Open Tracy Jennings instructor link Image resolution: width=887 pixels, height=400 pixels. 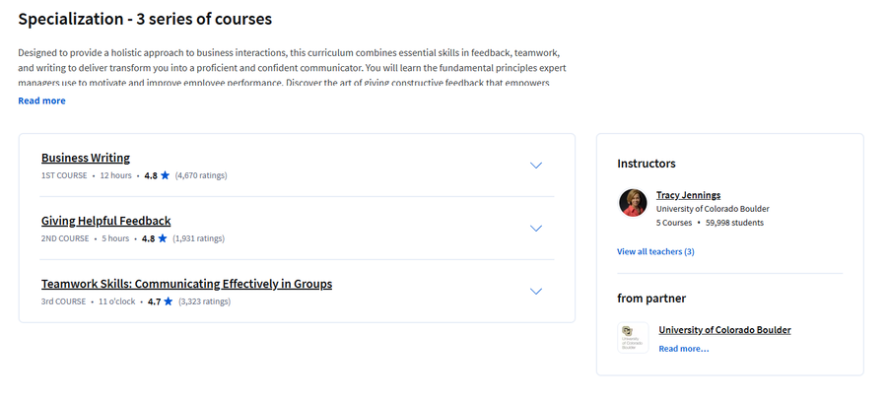click(689, 195)
